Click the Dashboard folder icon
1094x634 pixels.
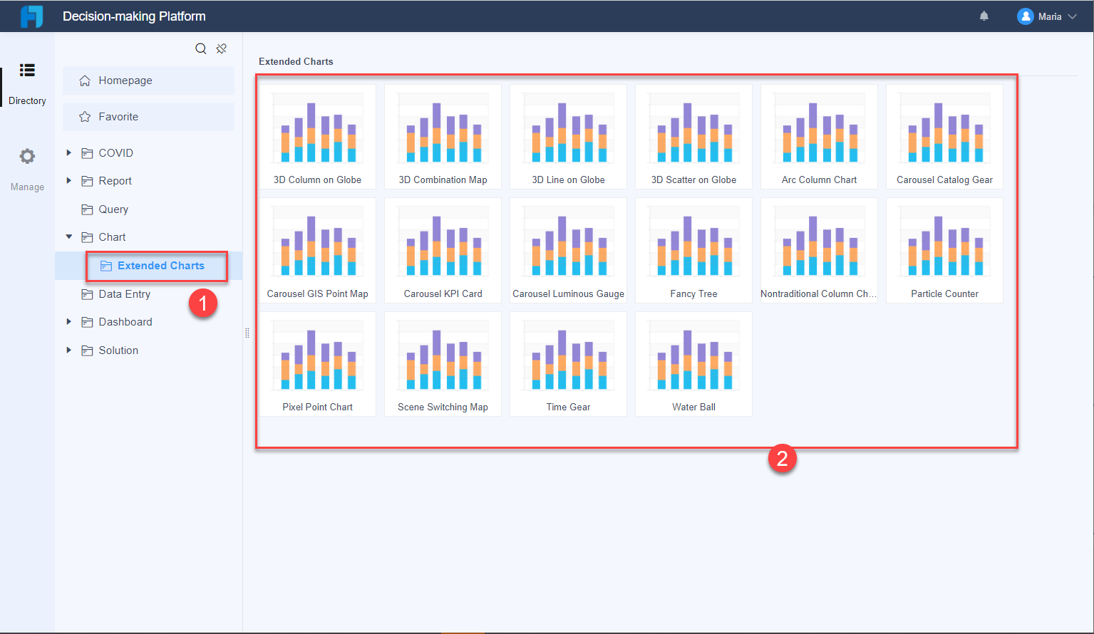(87, 322)
